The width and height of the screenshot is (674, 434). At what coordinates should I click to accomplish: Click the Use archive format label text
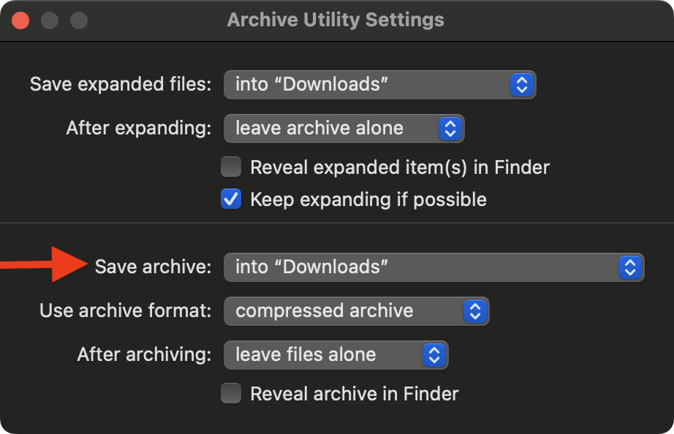coord(125,311)
